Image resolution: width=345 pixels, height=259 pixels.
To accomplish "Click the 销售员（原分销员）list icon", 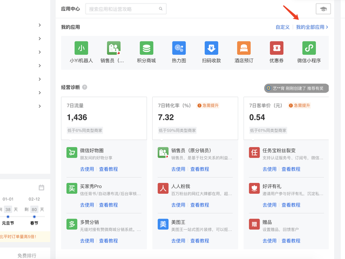I will (163, 152).
